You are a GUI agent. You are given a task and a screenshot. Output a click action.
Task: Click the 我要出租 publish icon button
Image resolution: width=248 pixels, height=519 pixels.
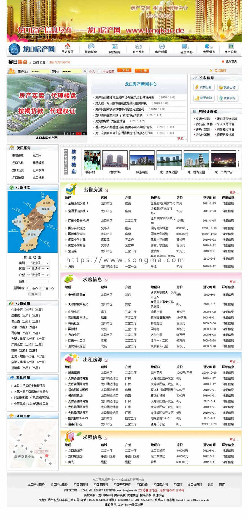[228, 87]
